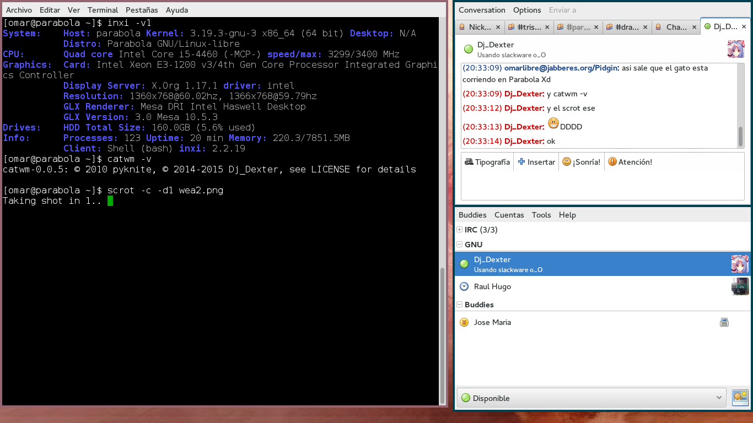Click 'y el scrot ese' chat message
The width and height of the screenshot is (753, 423).
(571, 108)
